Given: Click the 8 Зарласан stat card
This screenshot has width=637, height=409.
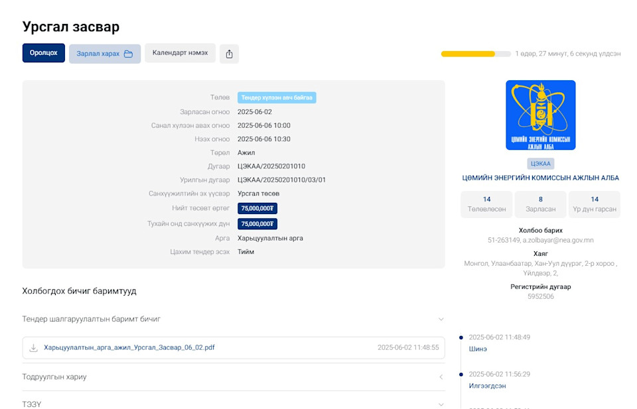Looking at the screenshot, I should pyautogui.click(x=540, y=204).
